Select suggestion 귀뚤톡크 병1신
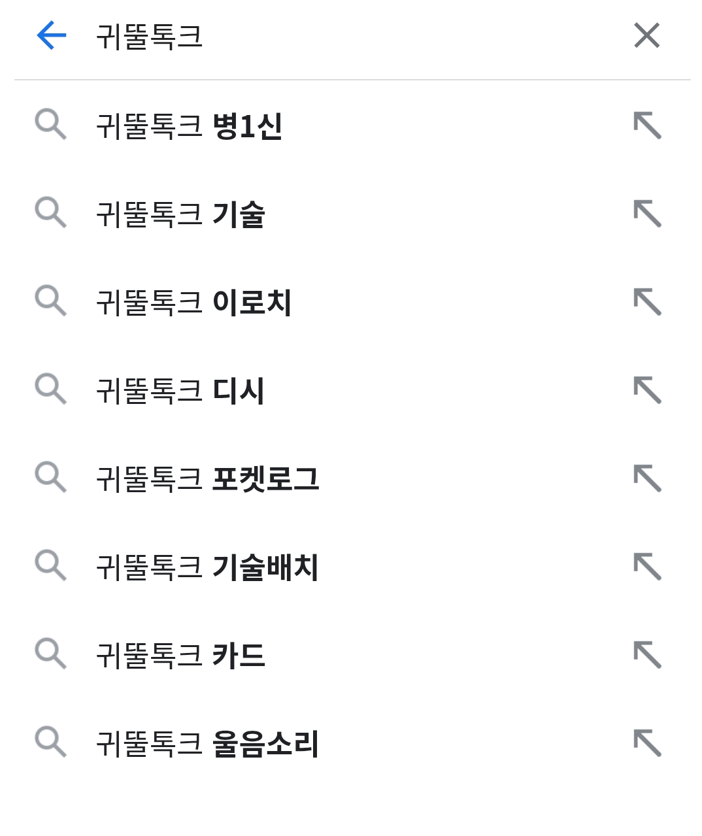This screenshot has height=836, width=702. tap(190, 125)
